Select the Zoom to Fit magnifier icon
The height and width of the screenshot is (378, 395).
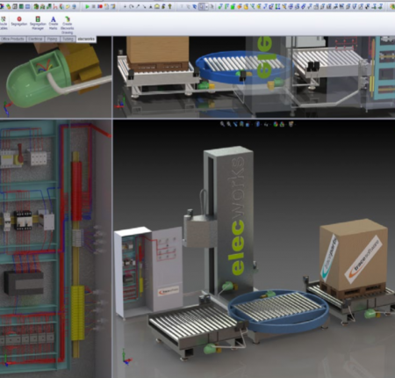[222, 124]
